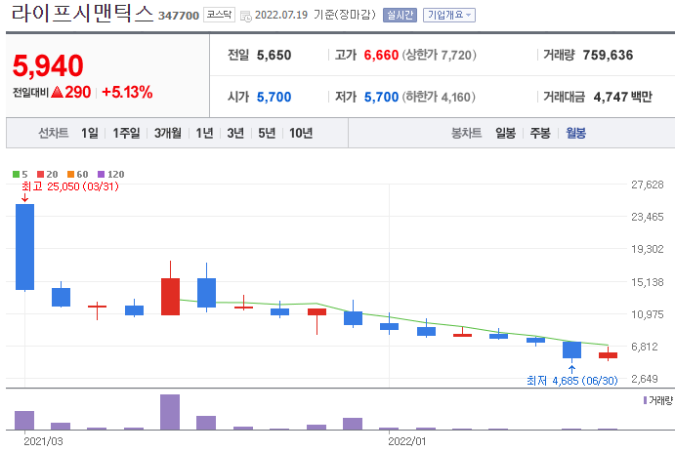The width and height of the screenshot is (675, 452).
Task: Open the 기업개요 dropdown
Action: pyautogui.click(x=449, y=15)
